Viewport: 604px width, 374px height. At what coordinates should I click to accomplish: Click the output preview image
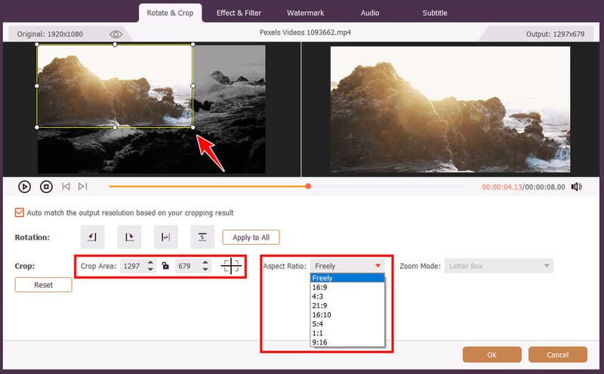click(450, 110)
